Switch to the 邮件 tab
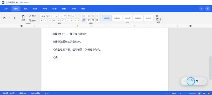Viewport: 212px width, 95px height. point(64,9)
